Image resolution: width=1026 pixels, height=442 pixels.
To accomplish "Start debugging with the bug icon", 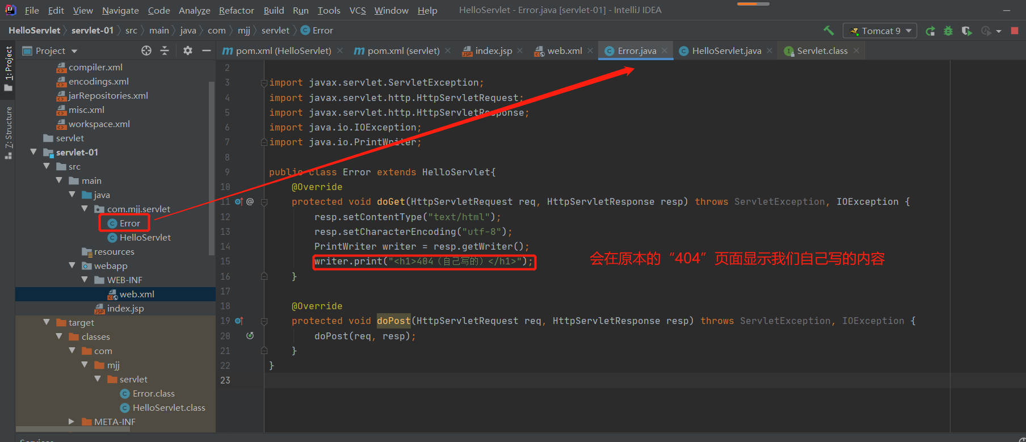I will click(948, 31).
